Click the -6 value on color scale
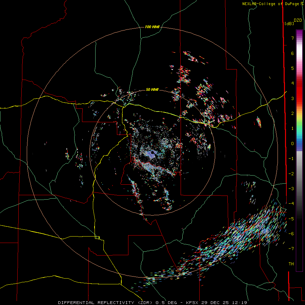 click(x=291, y=234)
